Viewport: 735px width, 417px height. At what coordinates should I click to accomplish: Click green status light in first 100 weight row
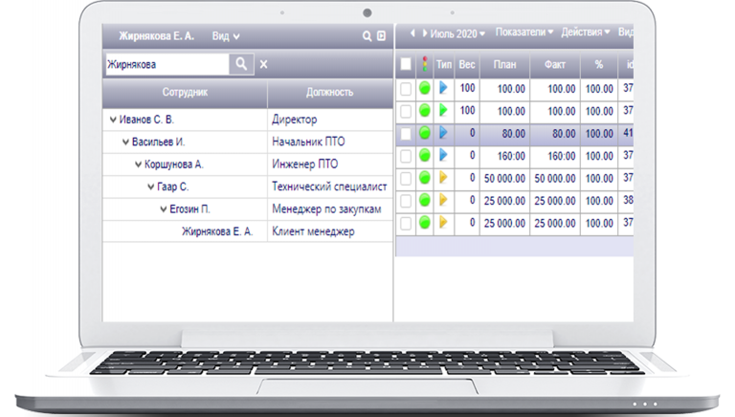point(425,88)
